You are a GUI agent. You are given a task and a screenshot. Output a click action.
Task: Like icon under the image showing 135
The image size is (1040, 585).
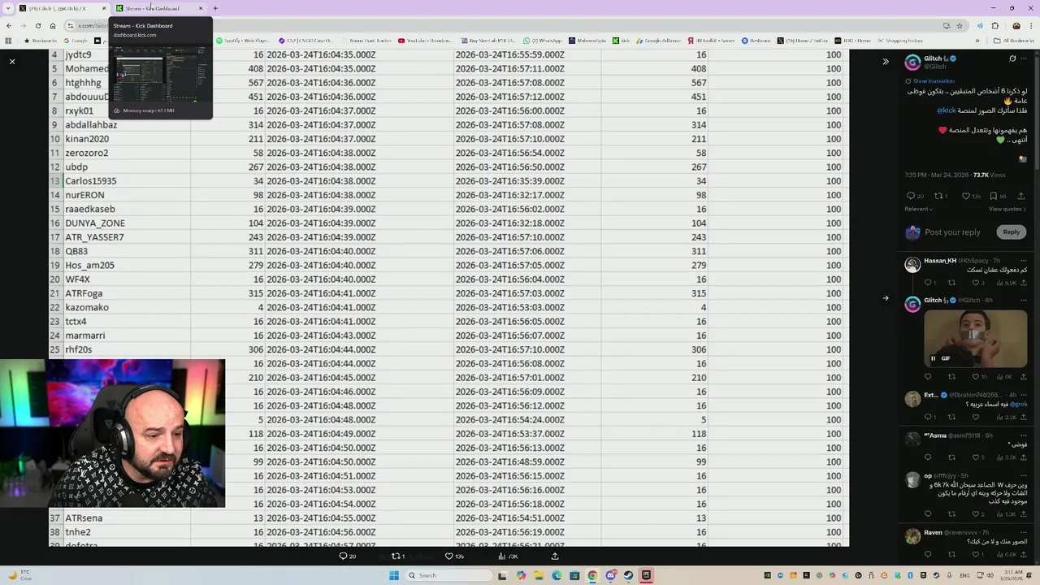click(448, 556)
